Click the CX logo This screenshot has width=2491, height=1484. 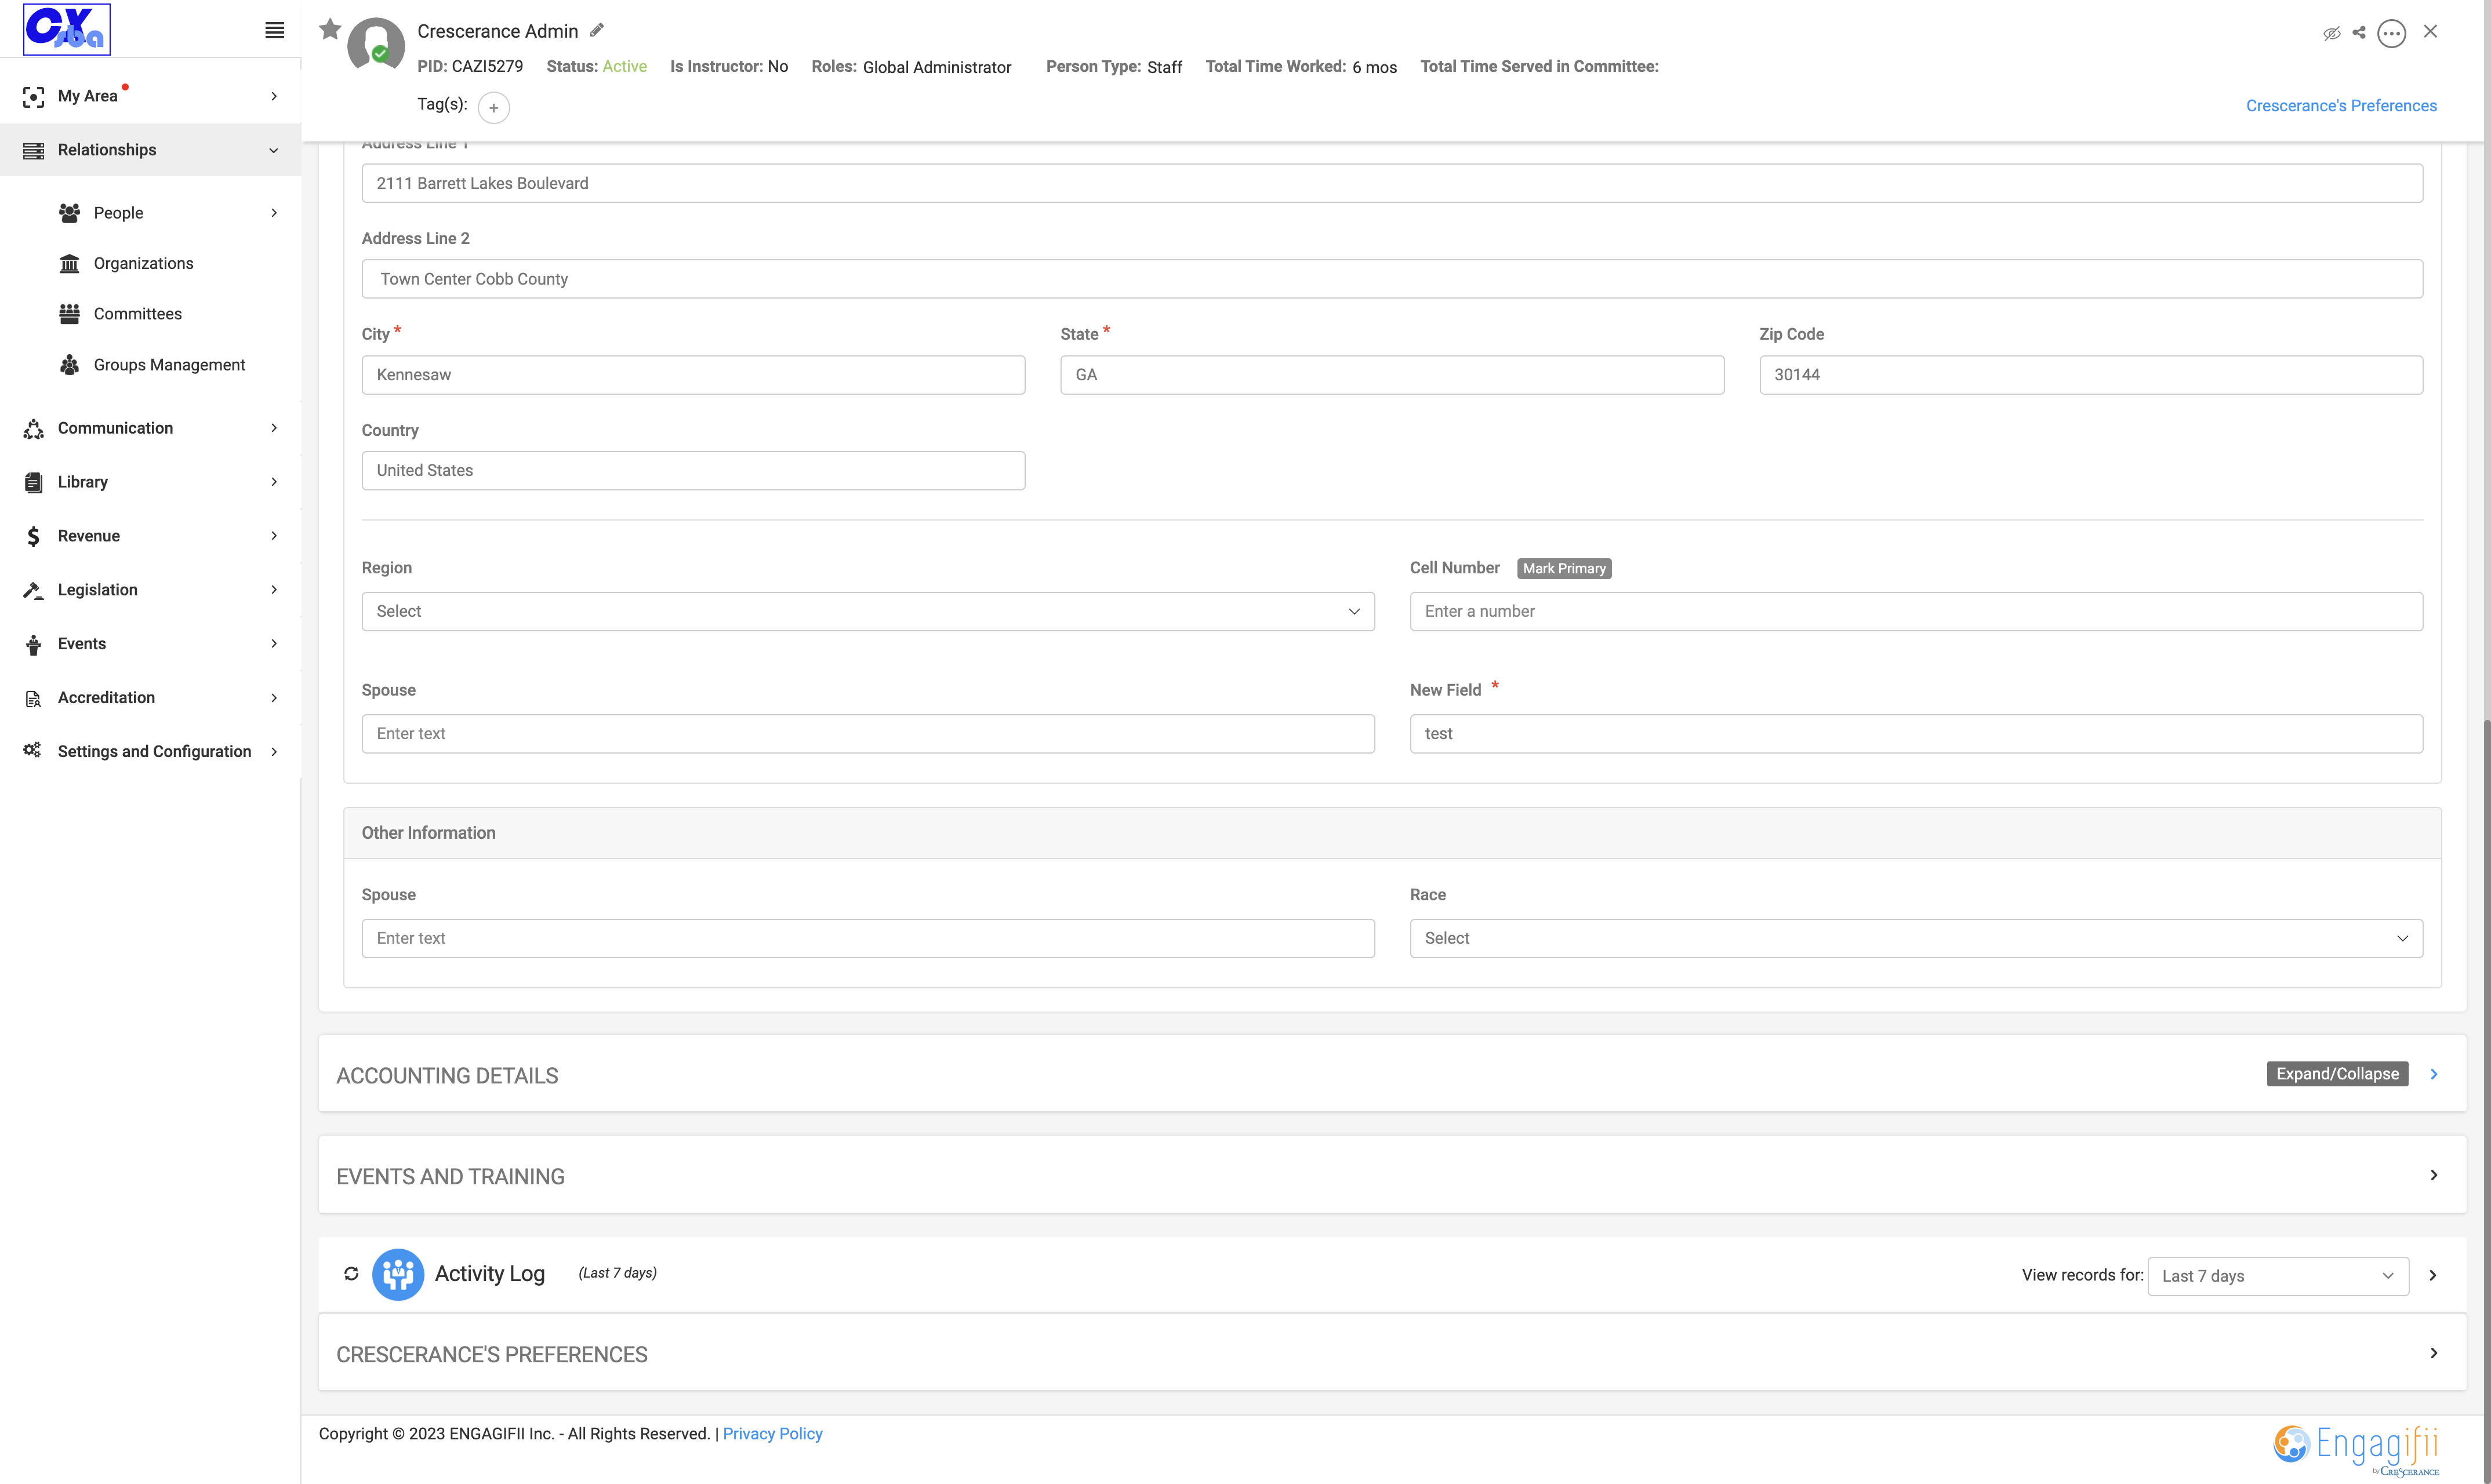[67, 29]
